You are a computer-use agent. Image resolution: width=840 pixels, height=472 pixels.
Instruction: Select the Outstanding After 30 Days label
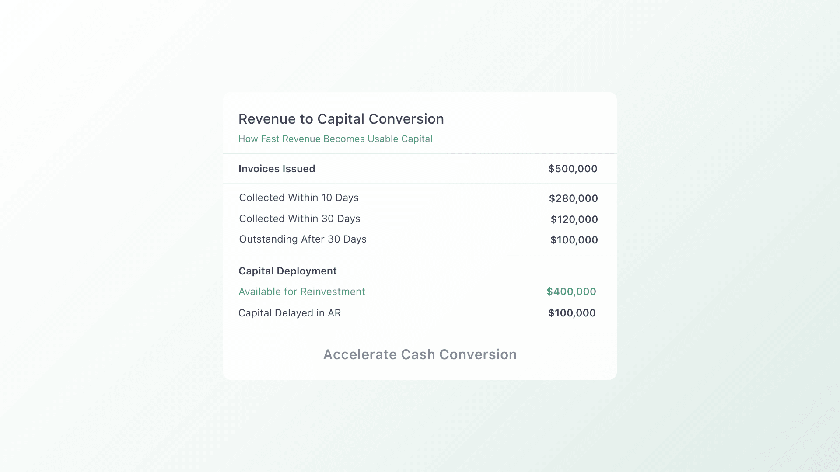tap(302, 239)
